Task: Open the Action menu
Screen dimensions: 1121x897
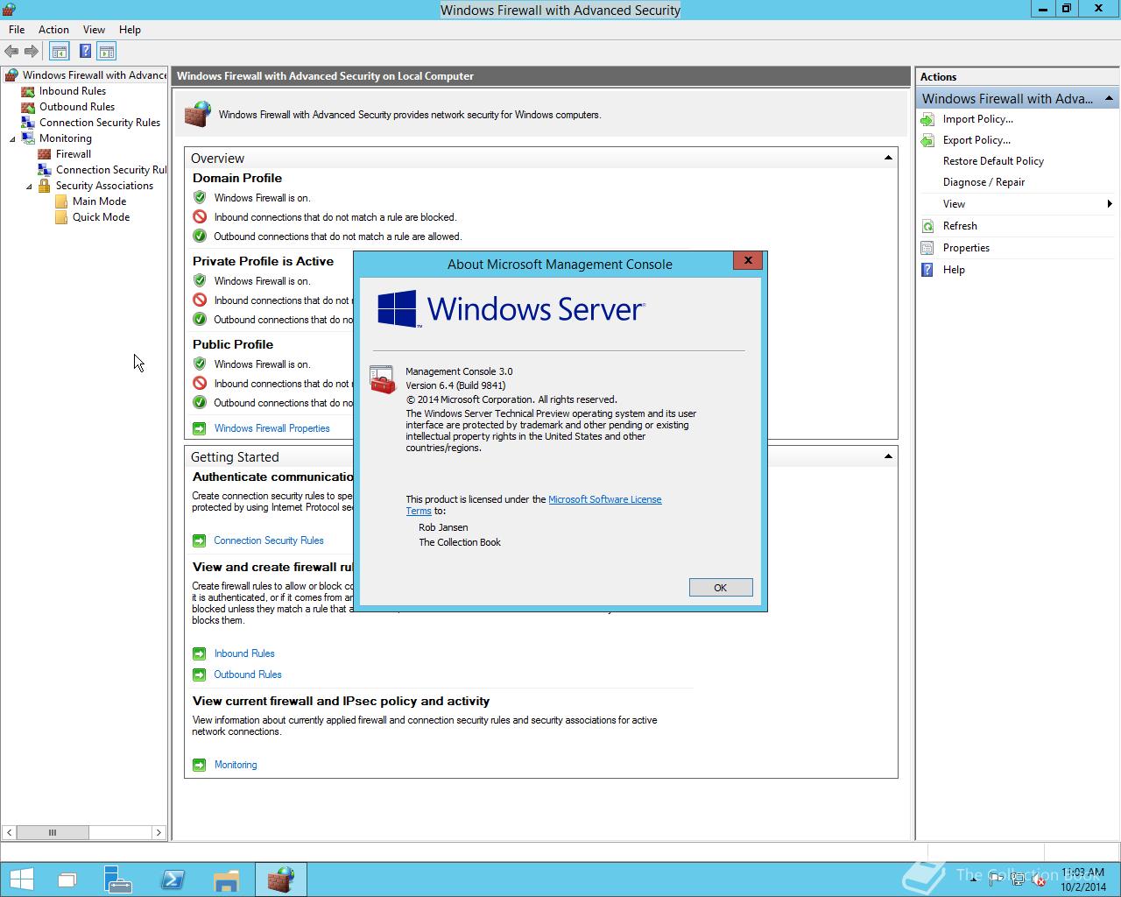Action: click(53, 30)
